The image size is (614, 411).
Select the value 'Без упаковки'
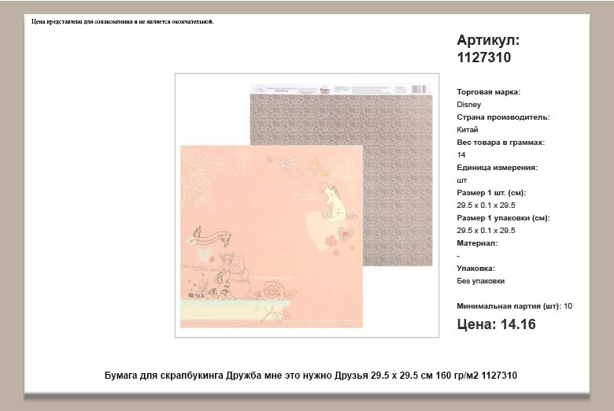pos(480,281)
